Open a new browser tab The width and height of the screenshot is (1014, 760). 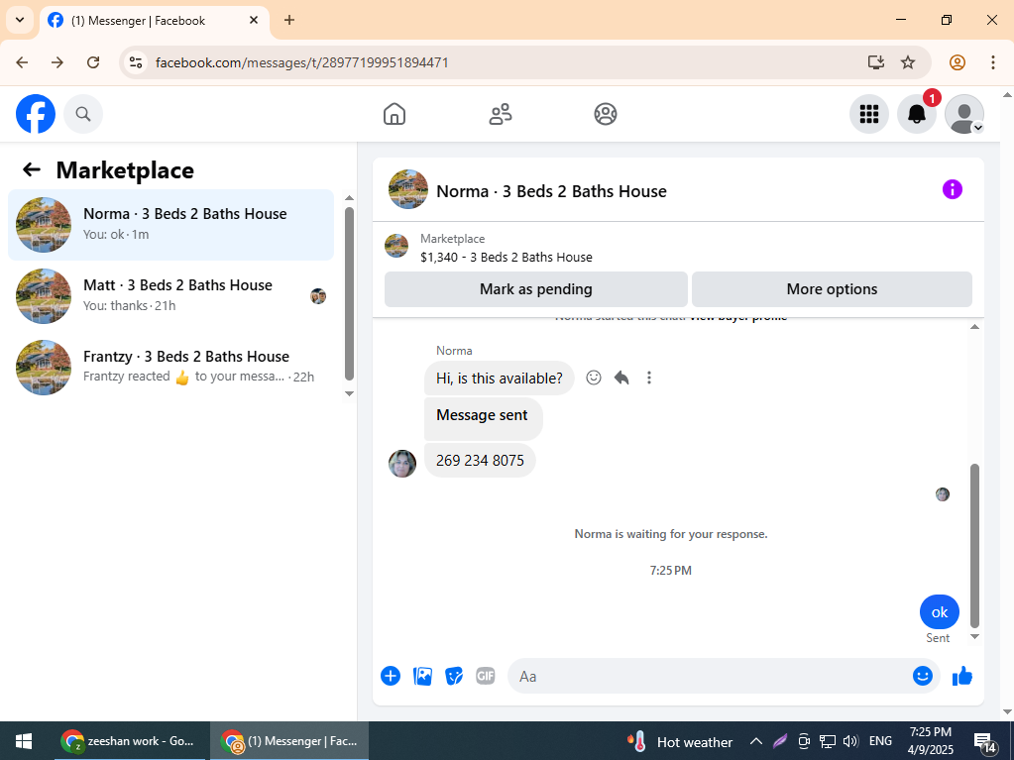click(289, 20)
